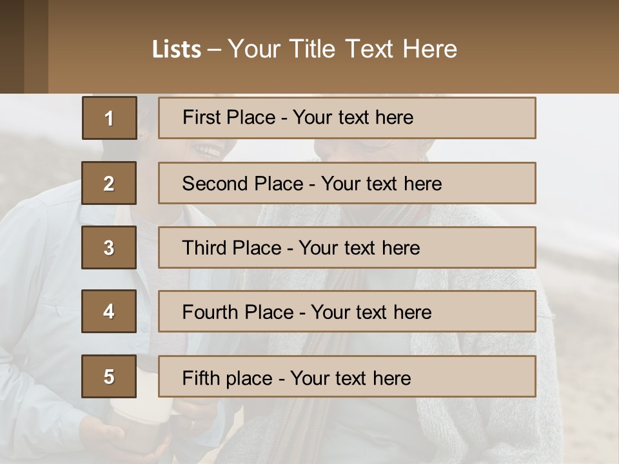This screenshot has height=464, width=619.
Task: Click the number 5 box
Action: point(109,376)
